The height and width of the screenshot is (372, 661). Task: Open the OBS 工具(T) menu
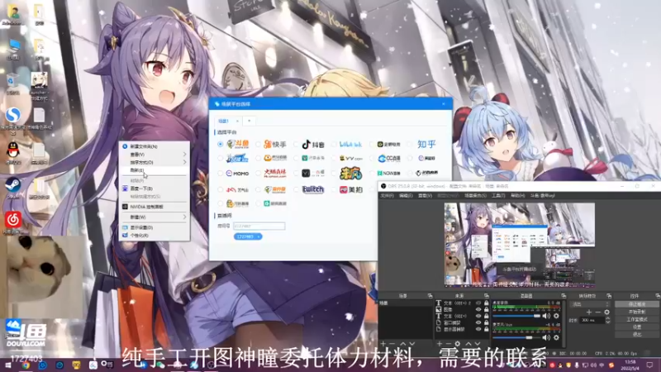coord(498,196)
